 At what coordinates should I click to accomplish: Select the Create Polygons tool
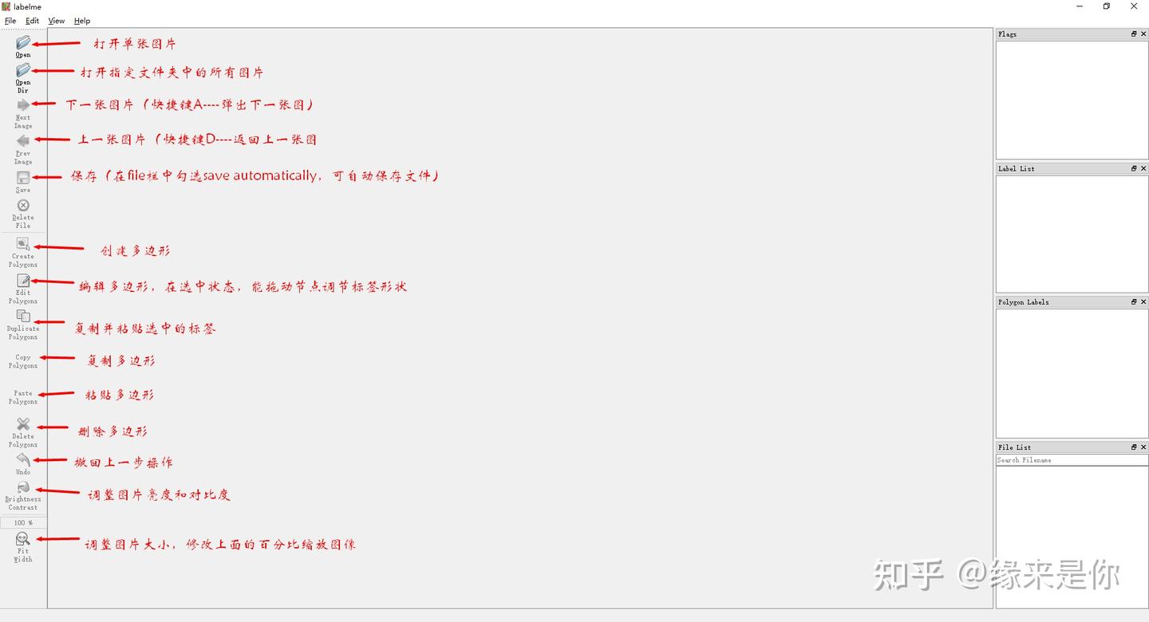point(23,244)
